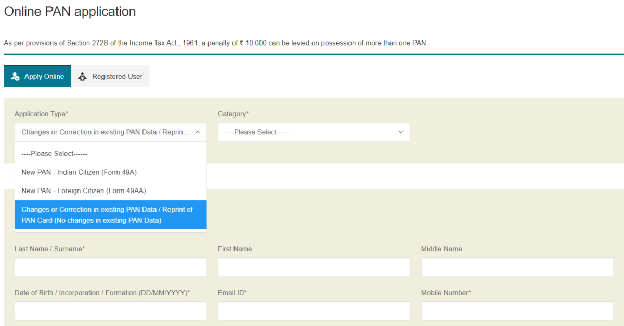Image resolution: width=624 pixels, height=326 pixels.
Task: Select New PAN - Foreign Citizen (Form 49AA)
Action: coord(82,191)
